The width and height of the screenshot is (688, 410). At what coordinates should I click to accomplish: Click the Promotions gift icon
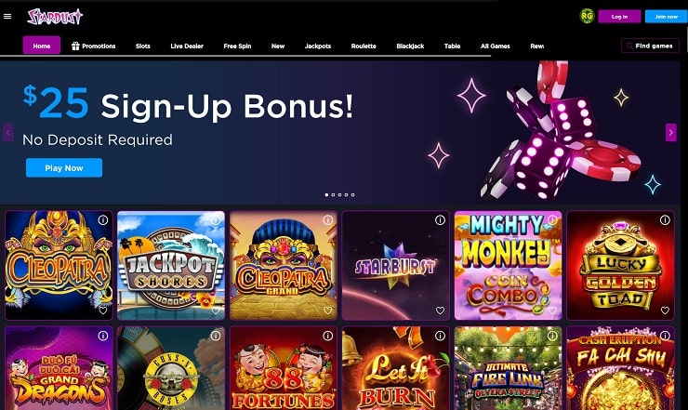click(75, 46)
